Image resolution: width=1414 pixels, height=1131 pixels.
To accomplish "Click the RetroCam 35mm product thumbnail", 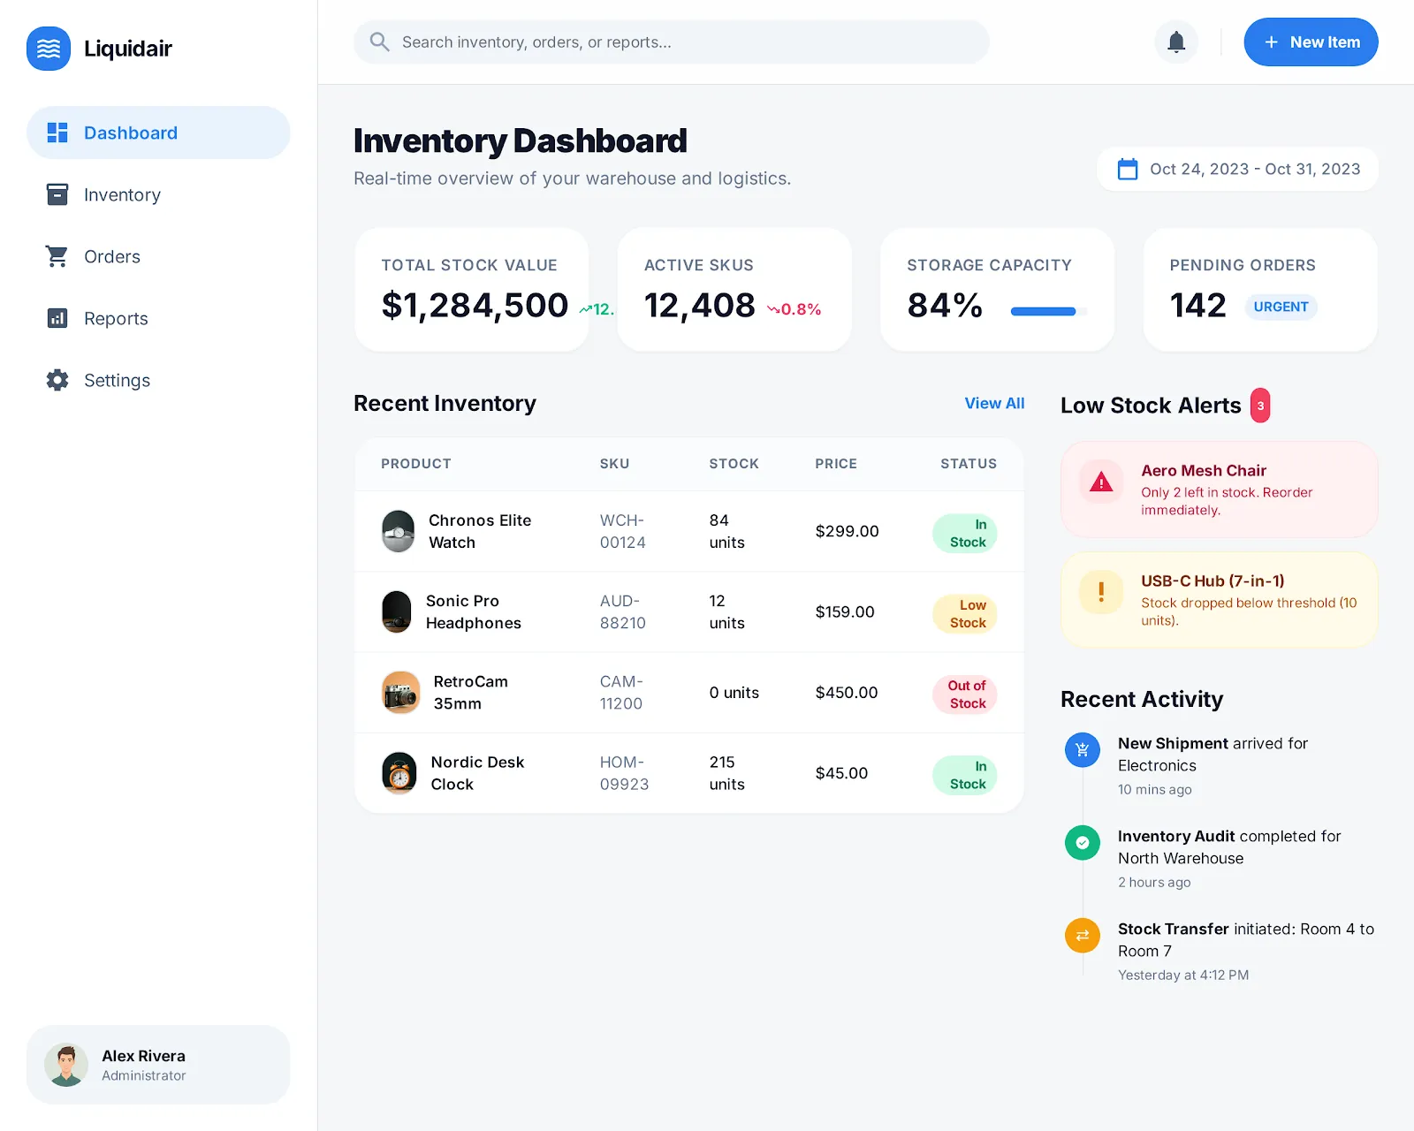I will click(x=401, y=693).
